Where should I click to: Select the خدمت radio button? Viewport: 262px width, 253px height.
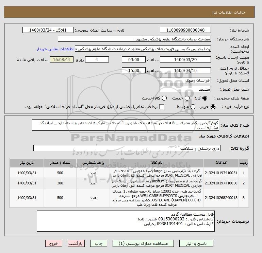click(187, 98)
